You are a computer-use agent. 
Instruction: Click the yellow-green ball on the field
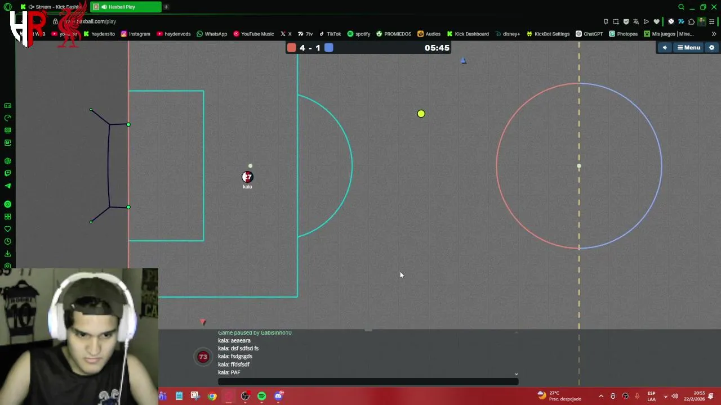coord(421,114)
